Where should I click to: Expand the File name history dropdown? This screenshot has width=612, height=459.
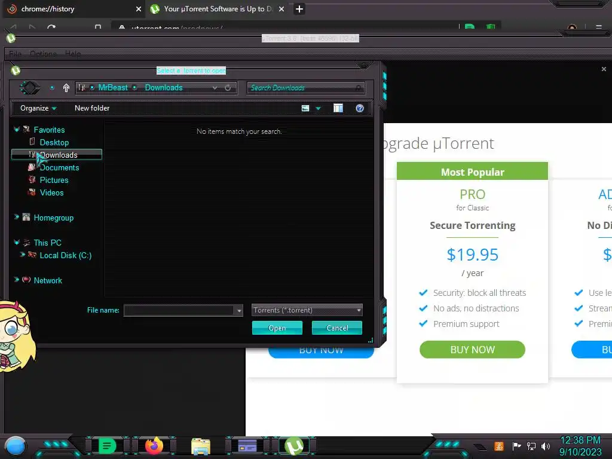coord(239,311)
